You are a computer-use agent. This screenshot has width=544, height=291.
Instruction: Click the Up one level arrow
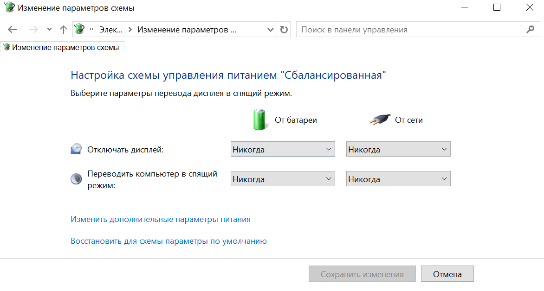(x=64, y=30)
